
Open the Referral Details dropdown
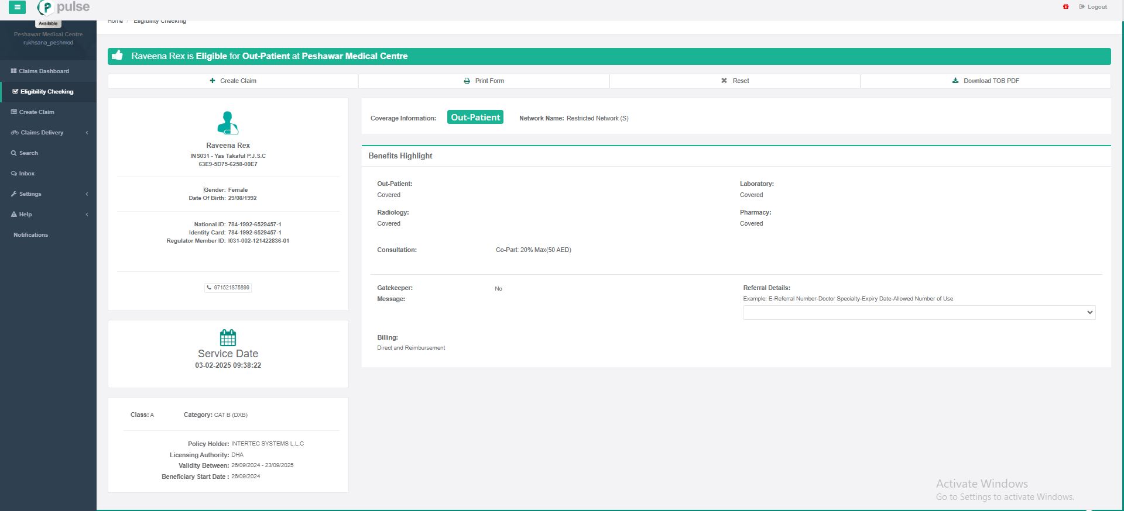pos(919,313)
